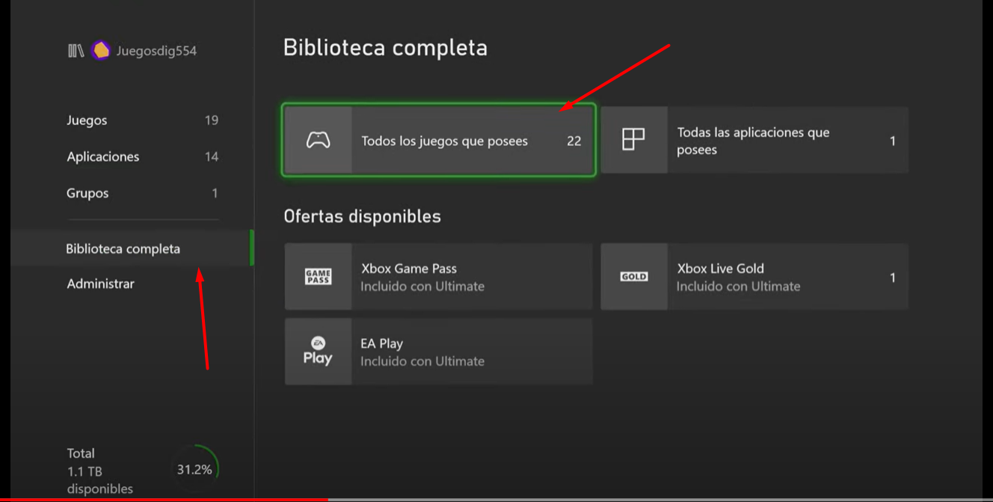Click the EA Play logo icon
The height and width of the screenshot is (502, 993).
[318, 351]
